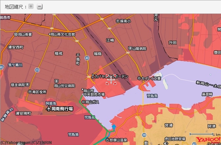Click the route 40 road shield
Screen dimensions: 221x145
[87, 58]
